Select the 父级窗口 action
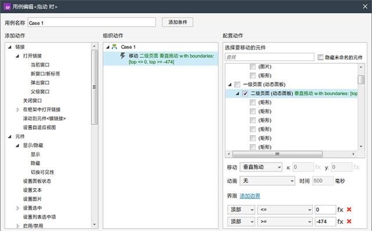This screenshot has height=231, width=372. click(x=40, y=92)
